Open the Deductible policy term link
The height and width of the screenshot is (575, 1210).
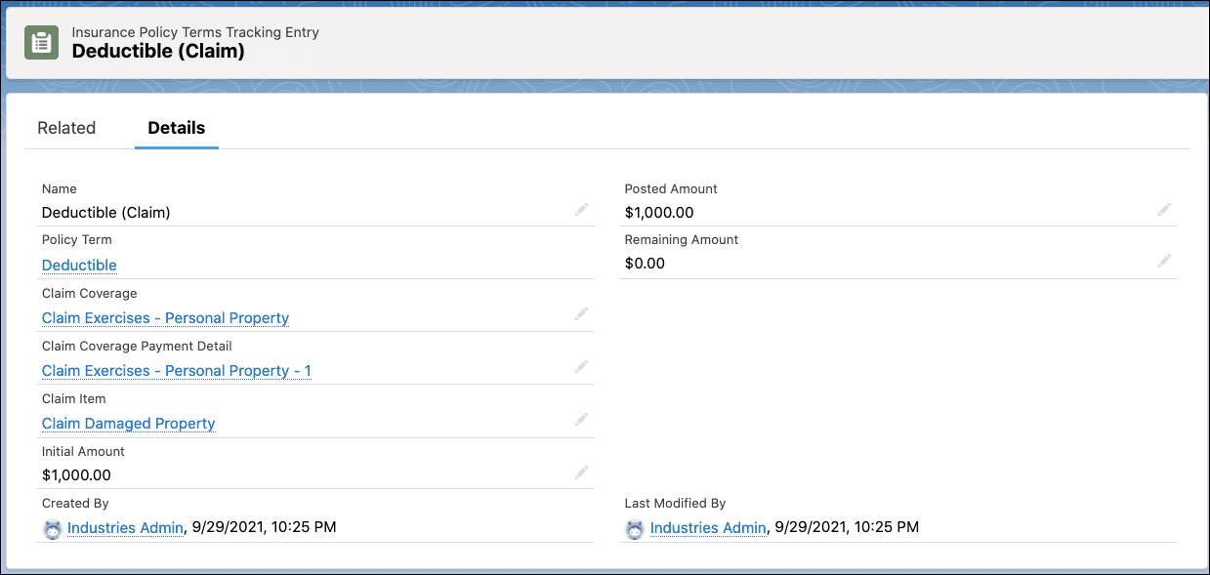click(x=78, y=265)
